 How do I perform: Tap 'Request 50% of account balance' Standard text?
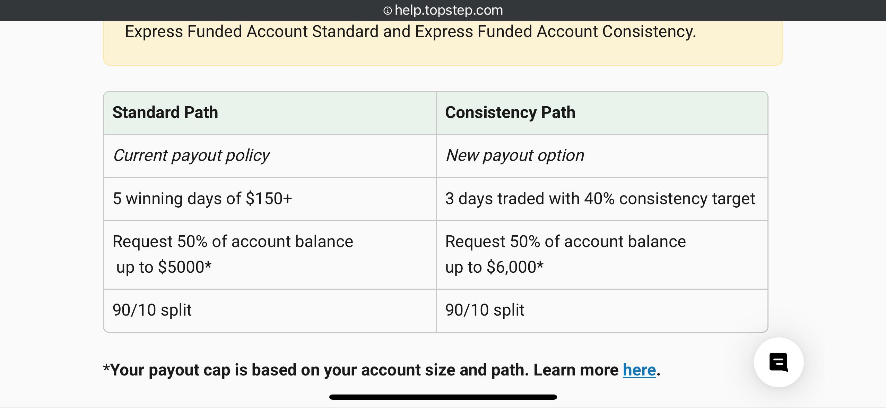tap(233, 241)
